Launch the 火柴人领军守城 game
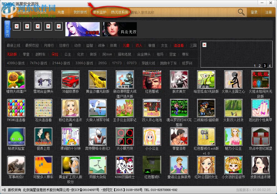Viewport: 277px width, 194px height. point(98,108)
